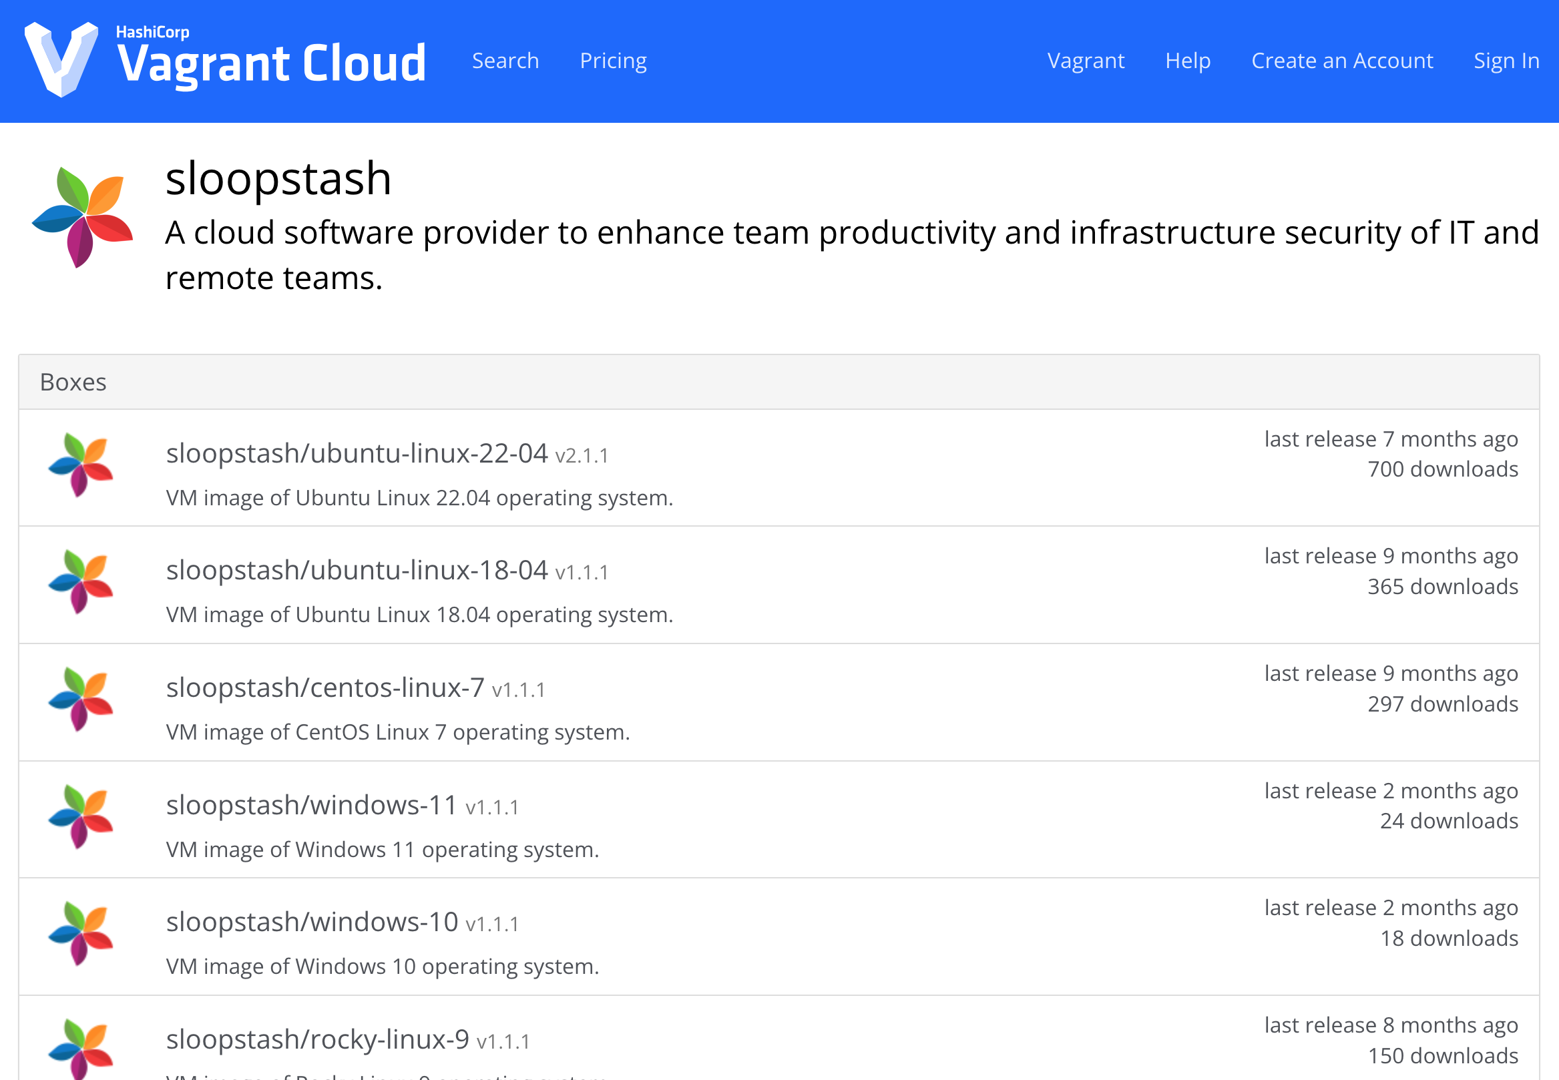Screen dimensions: 1559x1080
Task: Open sloopstash/windows-11 box
Action: tap(311, 805)
